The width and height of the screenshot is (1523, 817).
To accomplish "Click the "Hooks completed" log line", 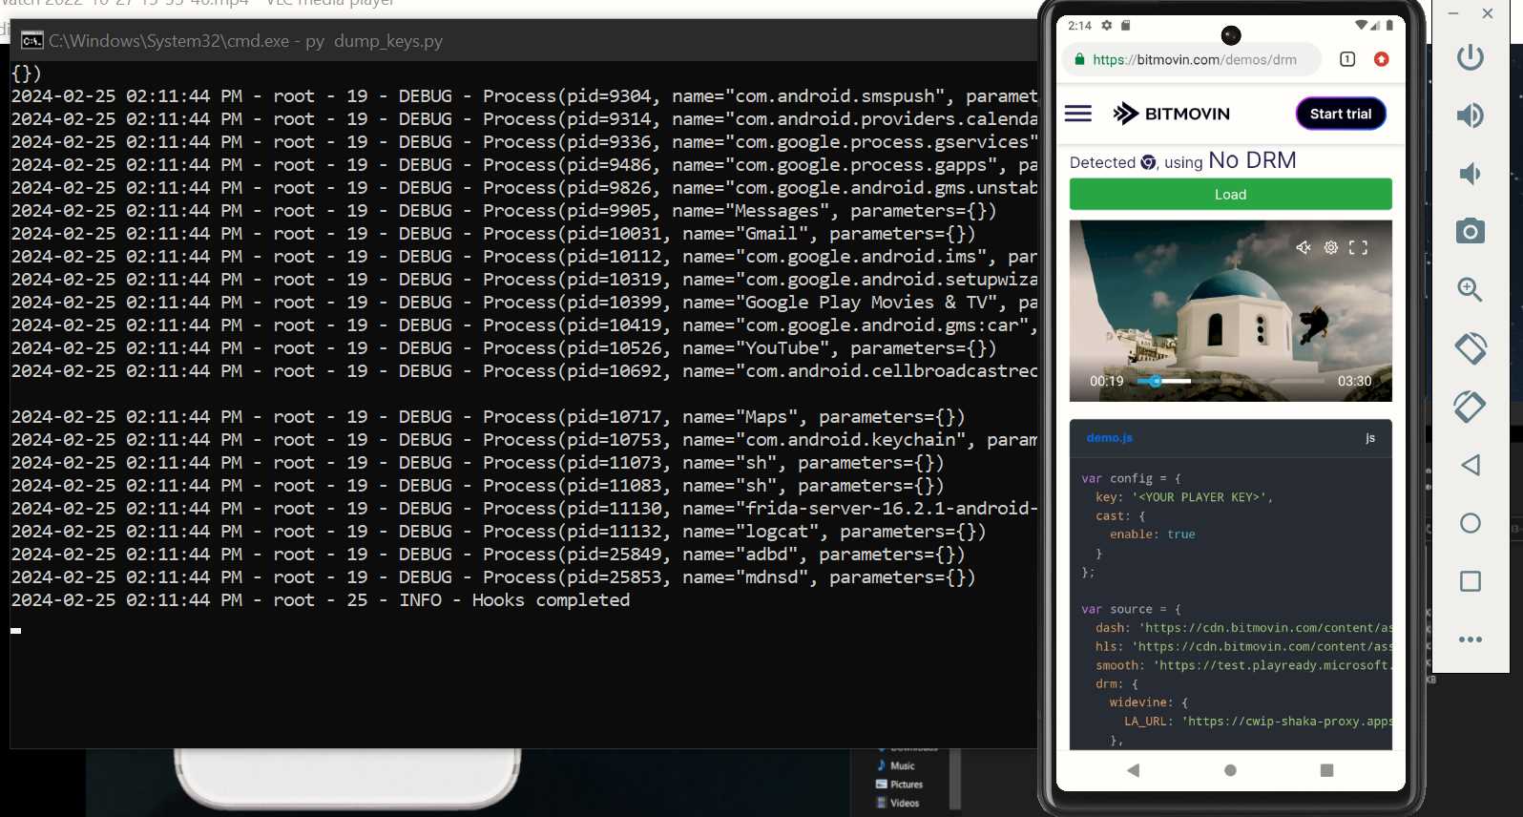I will click(x=321, y=600).
